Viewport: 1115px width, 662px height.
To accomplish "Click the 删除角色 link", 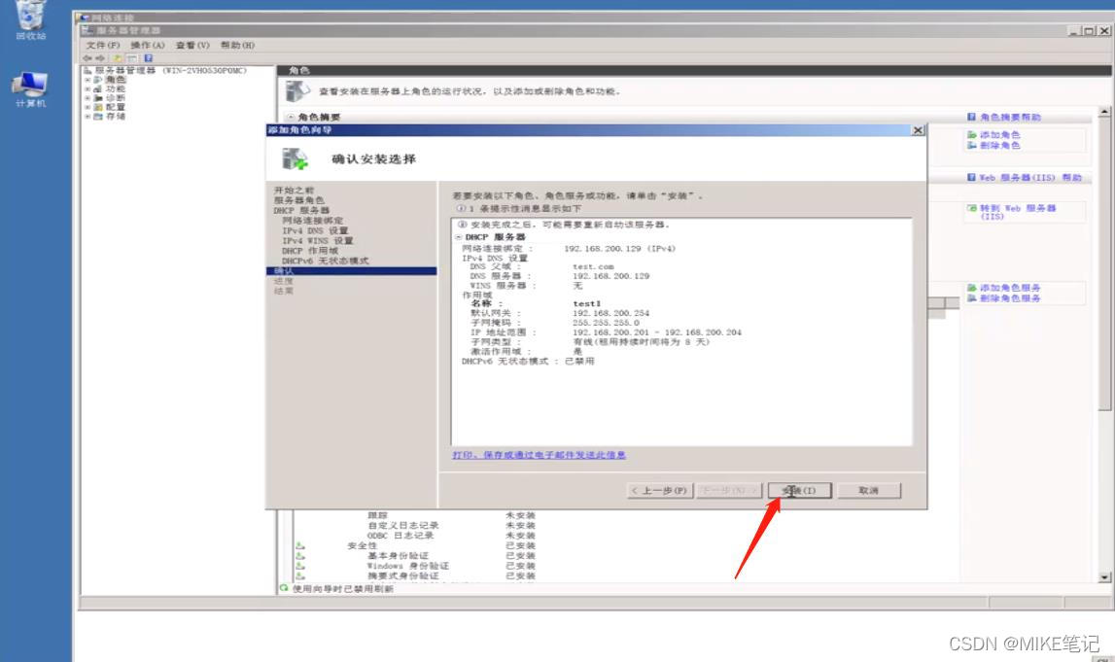I will [x=999, y=145].
